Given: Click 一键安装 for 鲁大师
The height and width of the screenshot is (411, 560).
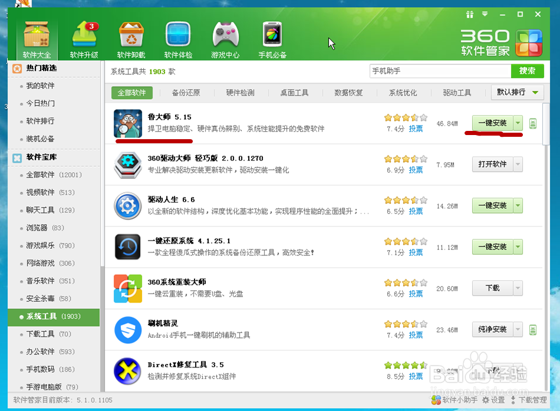Looking at the screenshot, I should (x=492, y=123).
